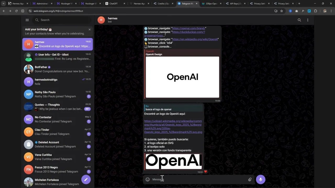Switch to the Administrac browser tab
Screen dimensions: 335x188
point(42,4)
